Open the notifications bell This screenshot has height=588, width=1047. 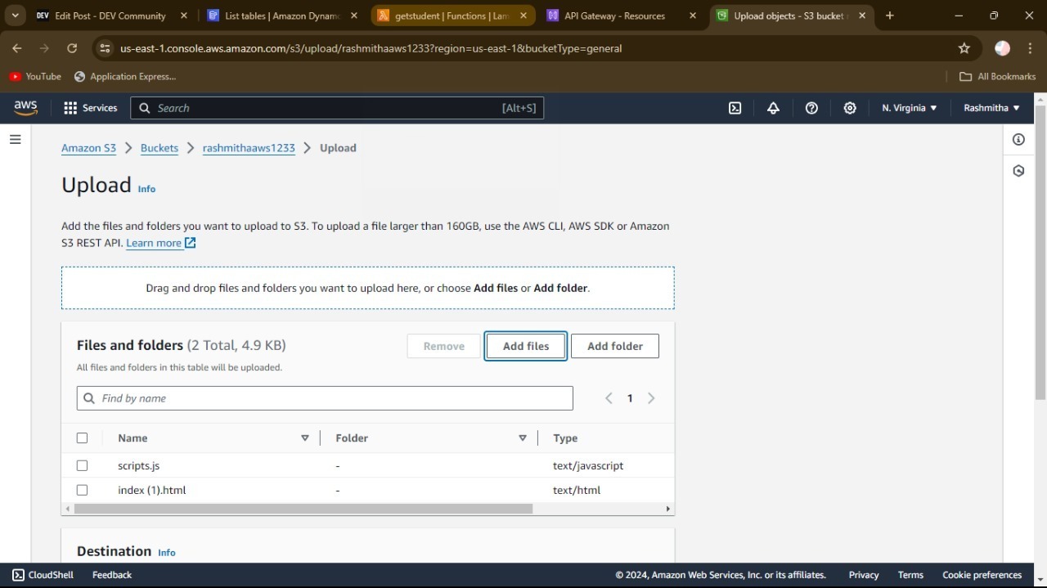(773, 108)
